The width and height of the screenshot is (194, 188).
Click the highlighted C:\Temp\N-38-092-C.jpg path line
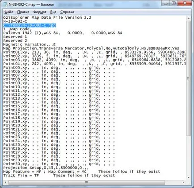pyautogui.click(x=30, y=25)
